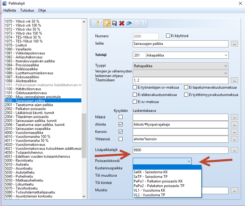Click the New record toolbar icon

[97, 23]
